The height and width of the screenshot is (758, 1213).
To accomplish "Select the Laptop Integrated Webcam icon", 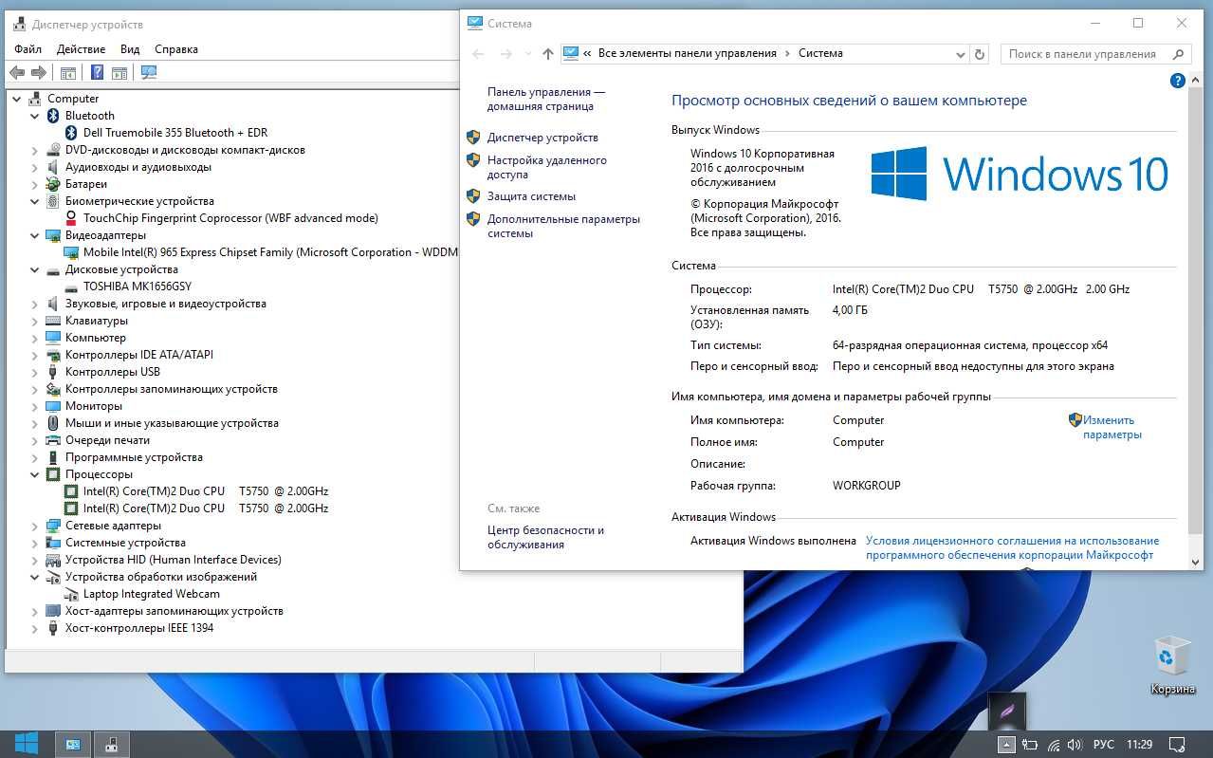I will (x=71, y=594).
